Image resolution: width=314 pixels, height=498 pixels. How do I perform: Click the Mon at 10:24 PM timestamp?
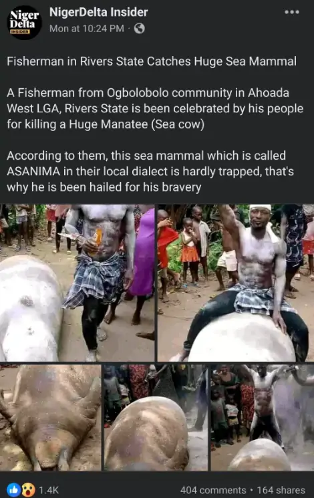click(87, 29)
